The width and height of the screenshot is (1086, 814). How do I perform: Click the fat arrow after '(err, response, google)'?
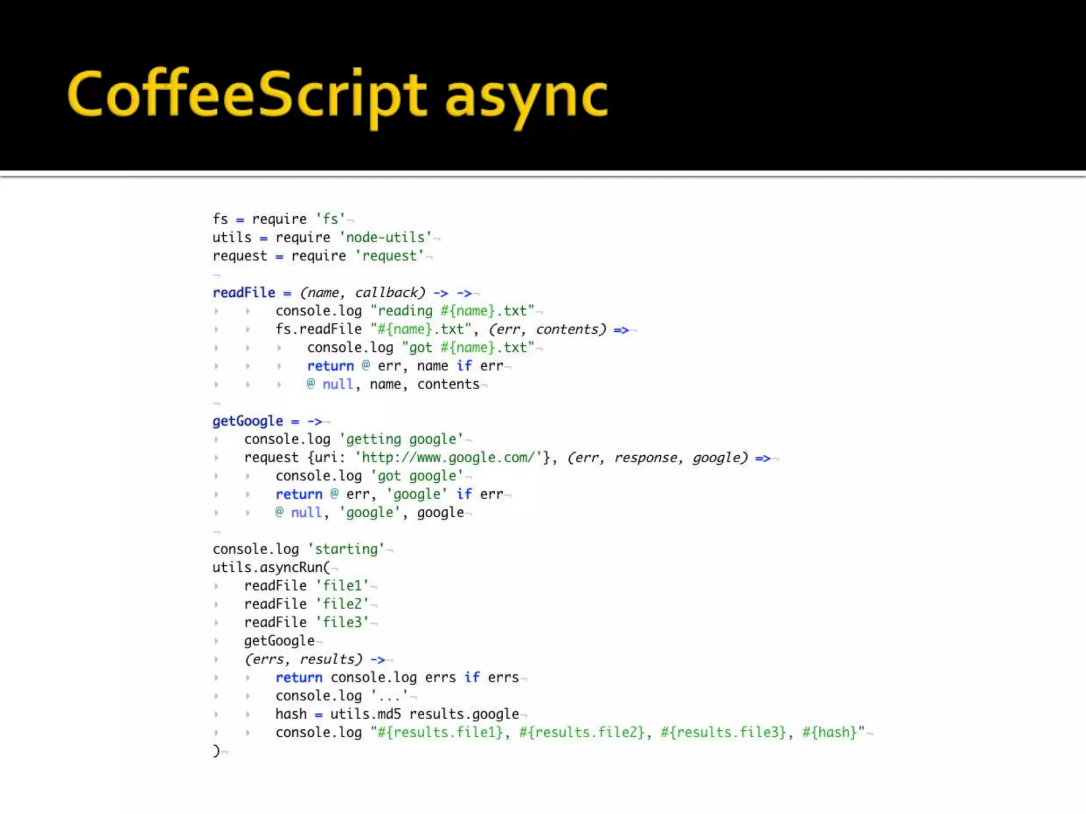coord(763,458)
